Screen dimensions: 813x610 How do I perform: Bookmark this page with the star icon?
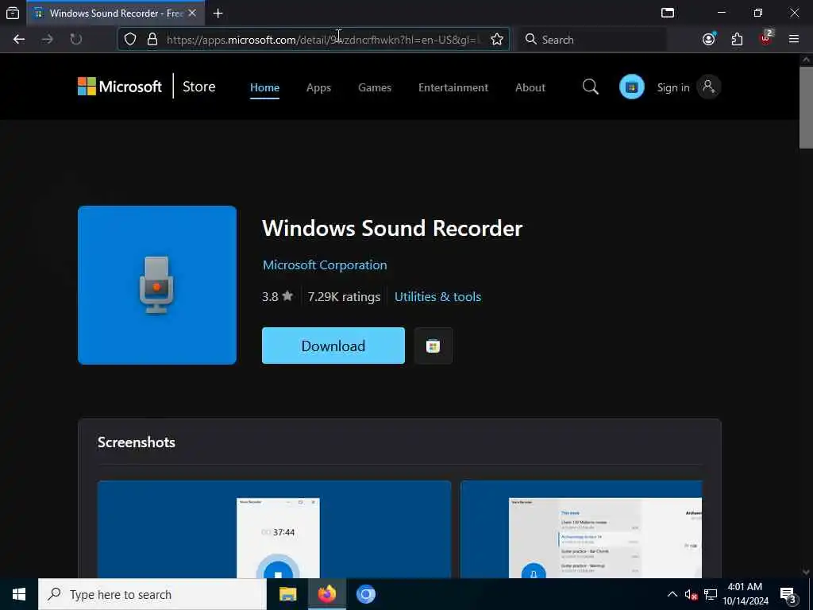pos(497,40)
